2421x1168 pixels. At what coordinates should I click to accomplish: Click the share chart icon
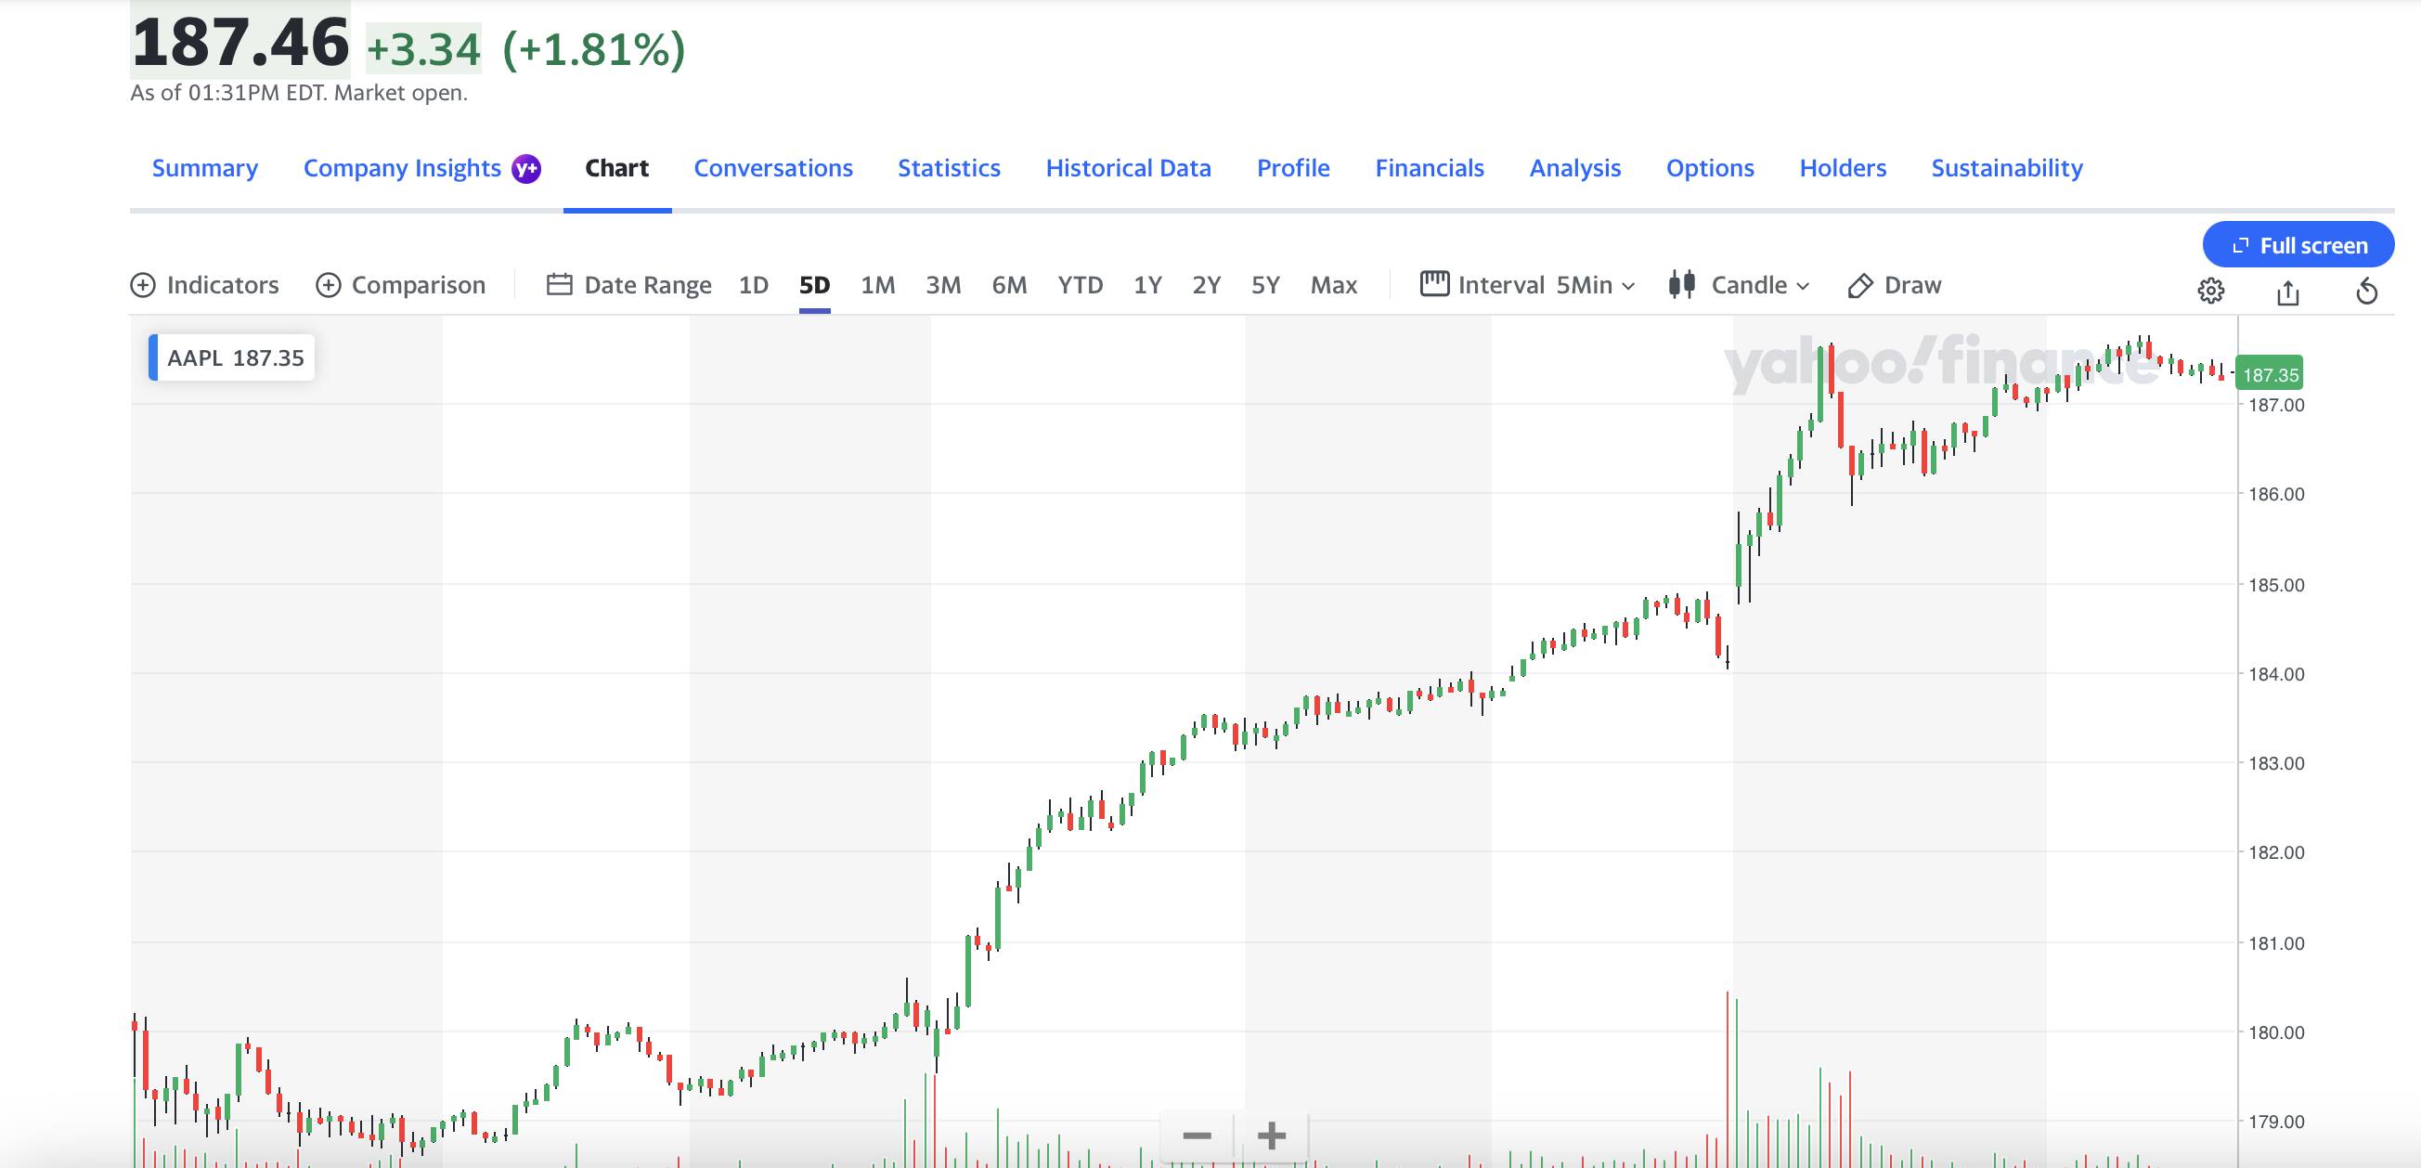(x=2288, y=292)
